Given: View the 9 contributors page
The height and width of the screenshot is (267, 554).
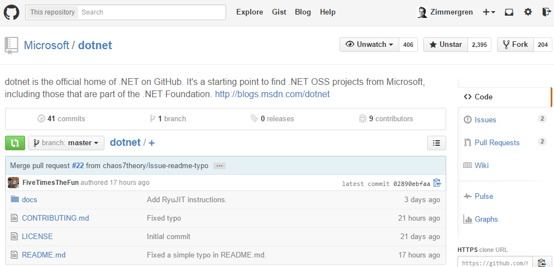Looking at the screenshot, I should [x=386, y=118].
